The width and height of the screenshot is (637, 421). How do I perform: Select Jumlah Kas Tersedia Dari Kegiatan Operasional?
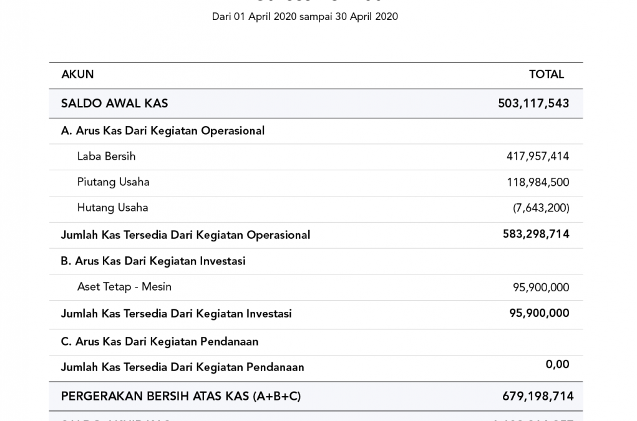coord(185,235)
